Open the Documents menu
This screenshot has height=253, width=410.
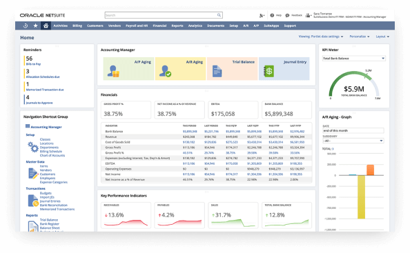(x=216, y=26)
